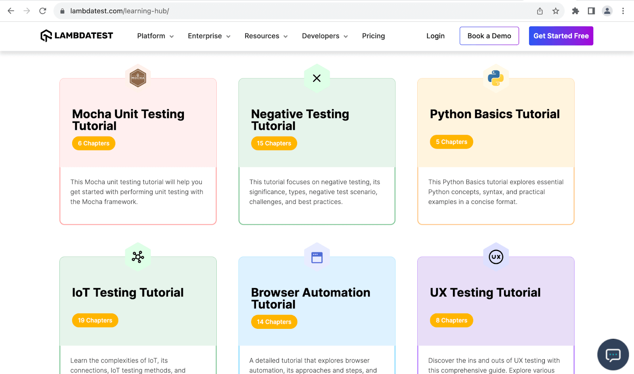Viewport: 634px width, 374px height.
Task: Select the Python logo on Python Basics Tutorial
Action: (x=495, y=78)
